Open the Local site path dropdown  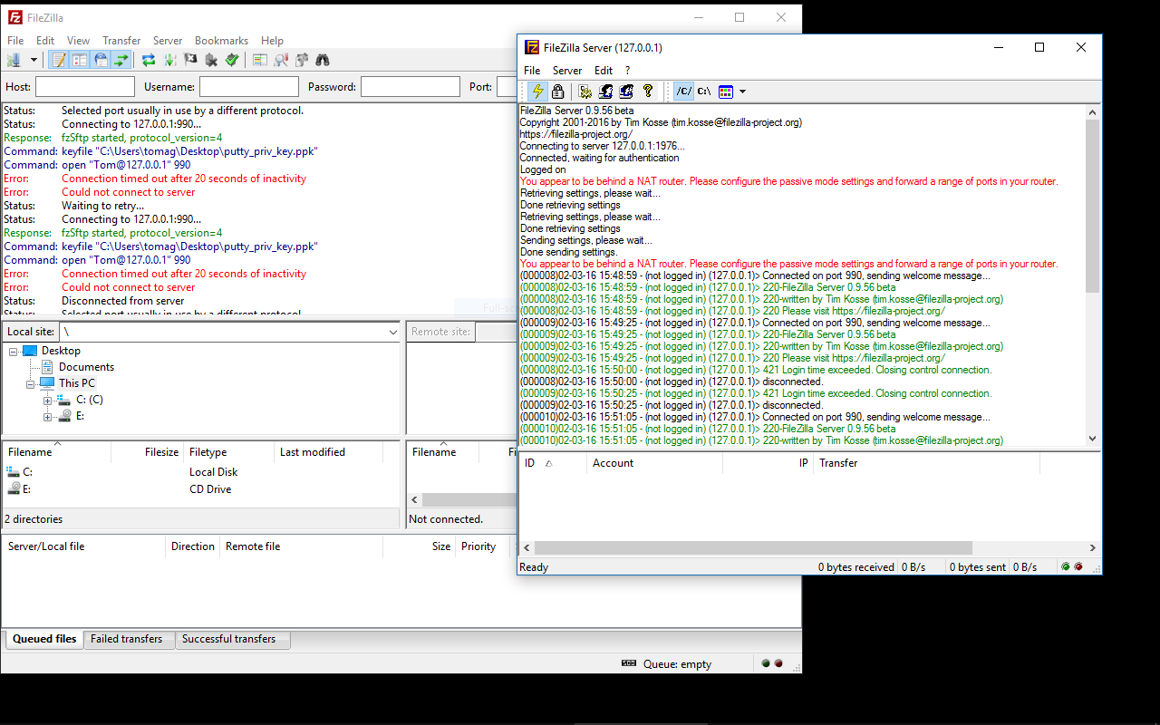pos(392,333)
